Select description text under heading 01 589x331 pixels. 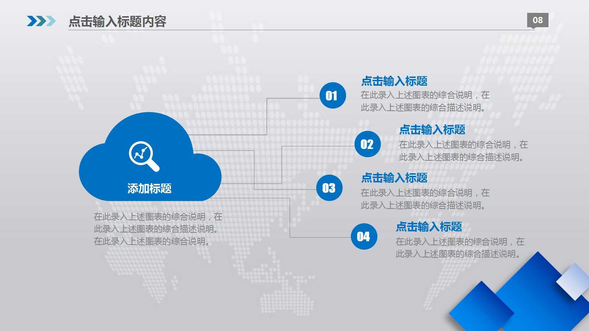coord(425,101)
